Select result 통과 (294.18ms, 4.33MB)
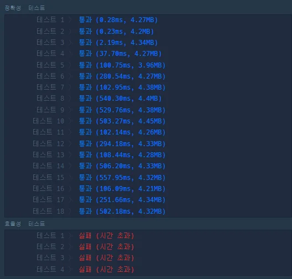Viewport: 292px width, 279px height. 122,144
